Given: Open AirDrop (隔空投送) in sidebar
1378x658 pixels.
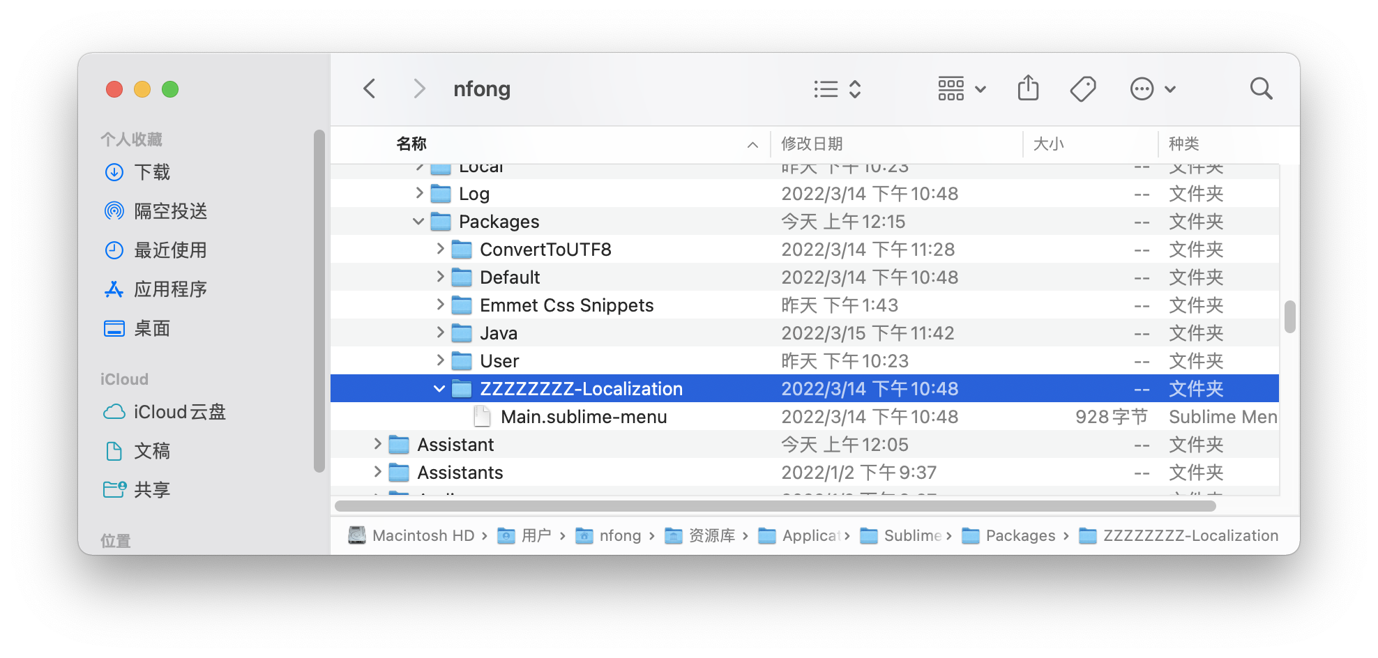Looking at the screenshot, I should (x=155, y=211).
